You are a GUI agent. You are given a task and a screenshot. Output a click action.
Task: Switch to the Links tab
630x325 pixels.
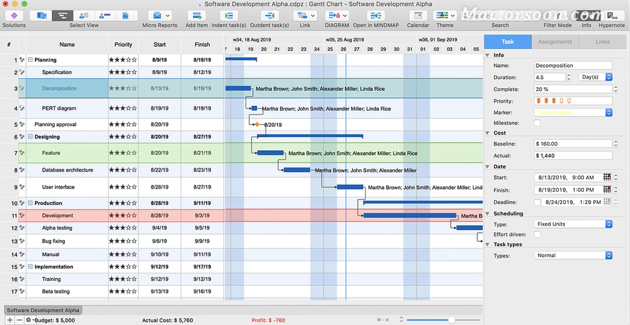click(x=602, y=42)
